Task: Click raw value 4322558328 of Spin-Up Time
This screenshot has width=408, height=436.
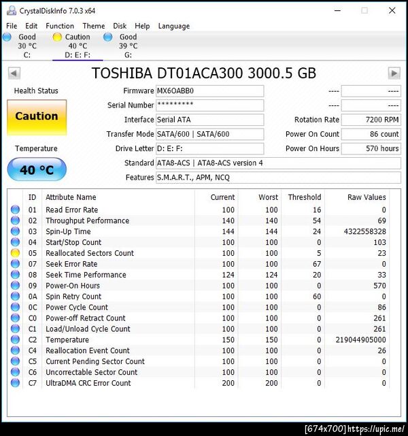Action: pyautogui.click(x=365, y=231)
